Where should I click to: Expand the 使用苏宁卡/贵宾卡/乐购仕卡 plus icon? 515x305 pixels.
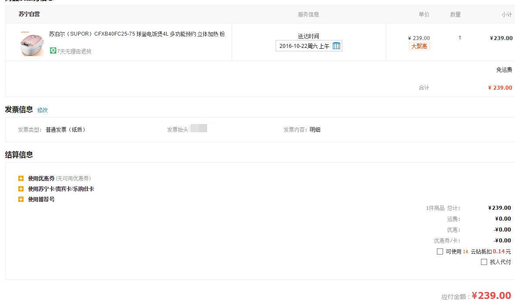(x=20, y=189)
